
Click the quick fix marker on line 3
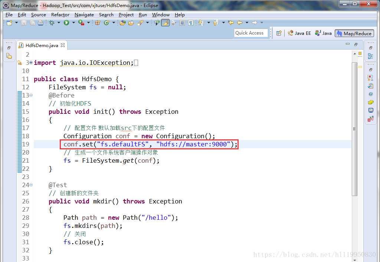(20, 63)
